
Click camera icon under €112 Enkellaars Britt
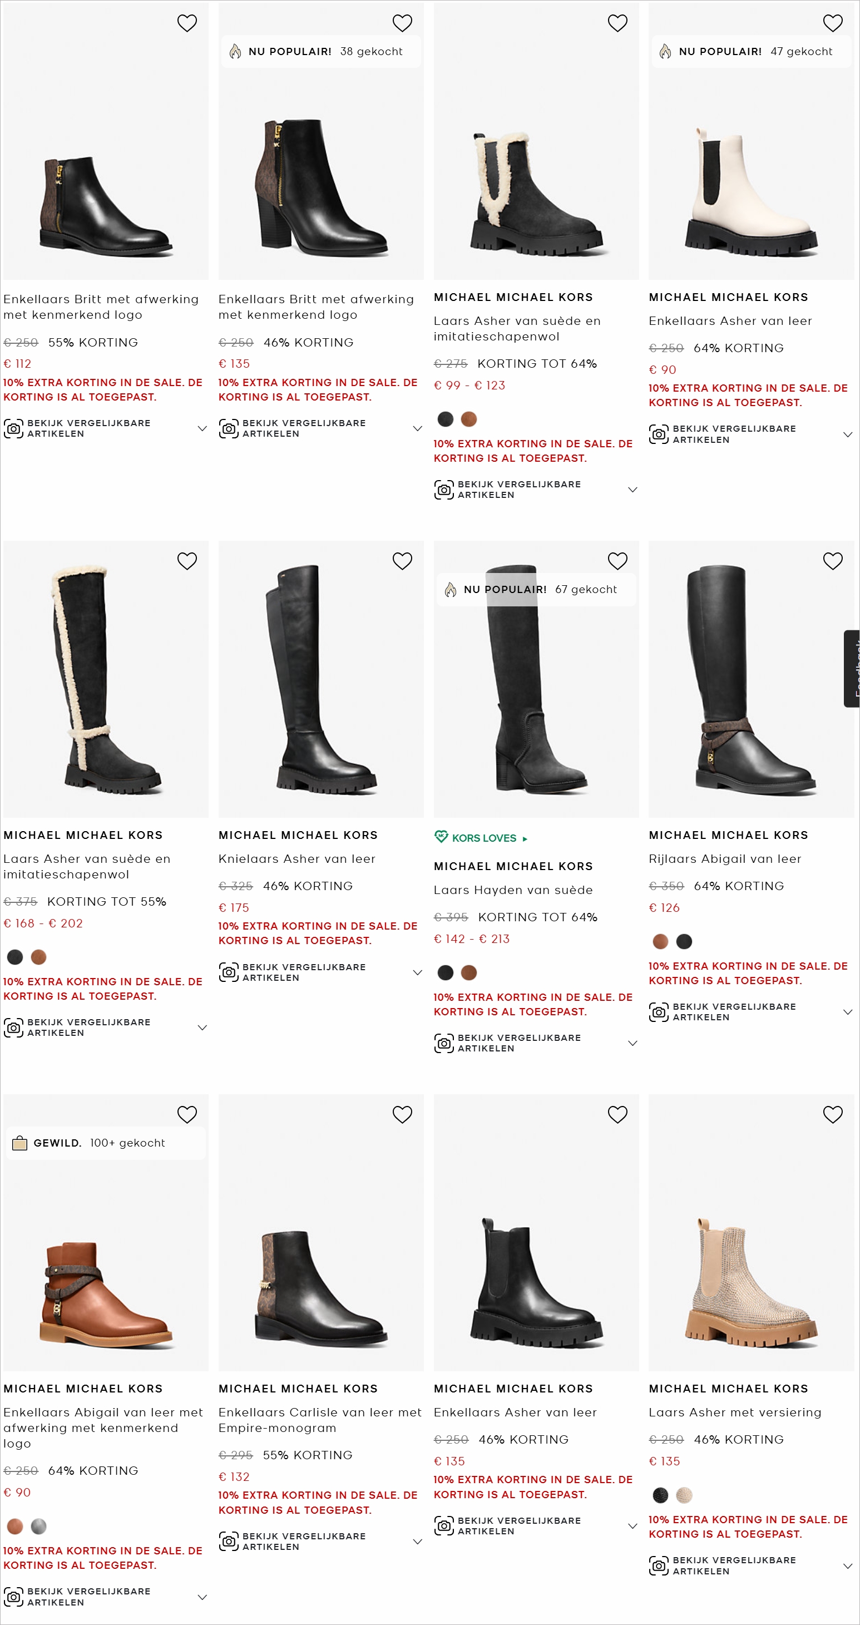click(13, 428)
